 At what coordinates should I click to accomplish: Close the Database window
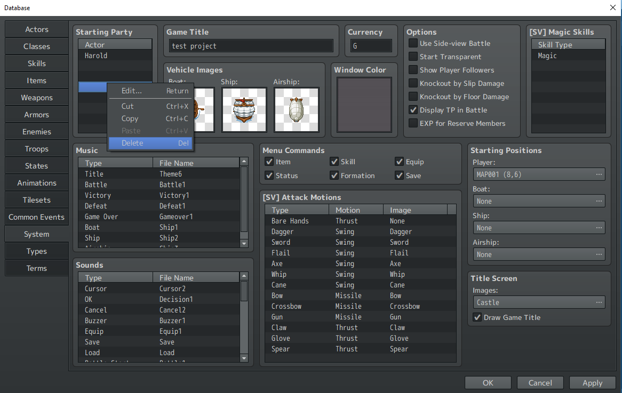point(612,7)
